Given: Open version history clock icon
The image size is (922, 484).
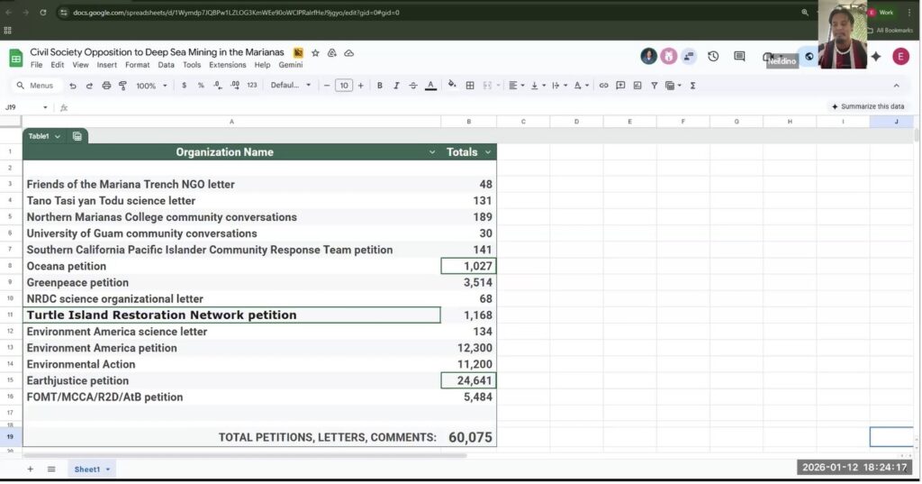Looking at the screenshot, I should 713,57.
